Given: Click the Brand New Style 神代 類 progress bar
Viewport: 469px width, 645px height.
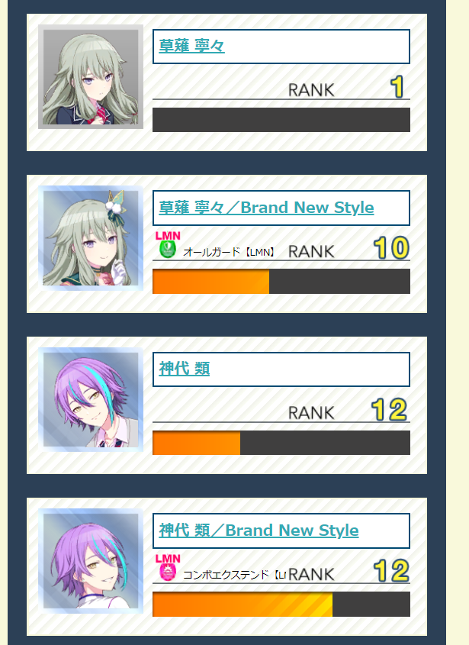Looking at the screenshot, I should point(281,605).
